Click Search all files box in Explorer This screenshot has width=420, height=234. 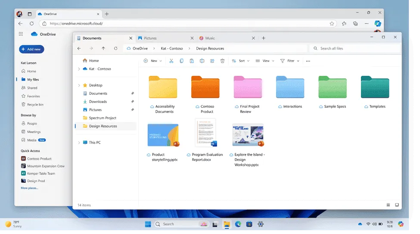(355, 49)
